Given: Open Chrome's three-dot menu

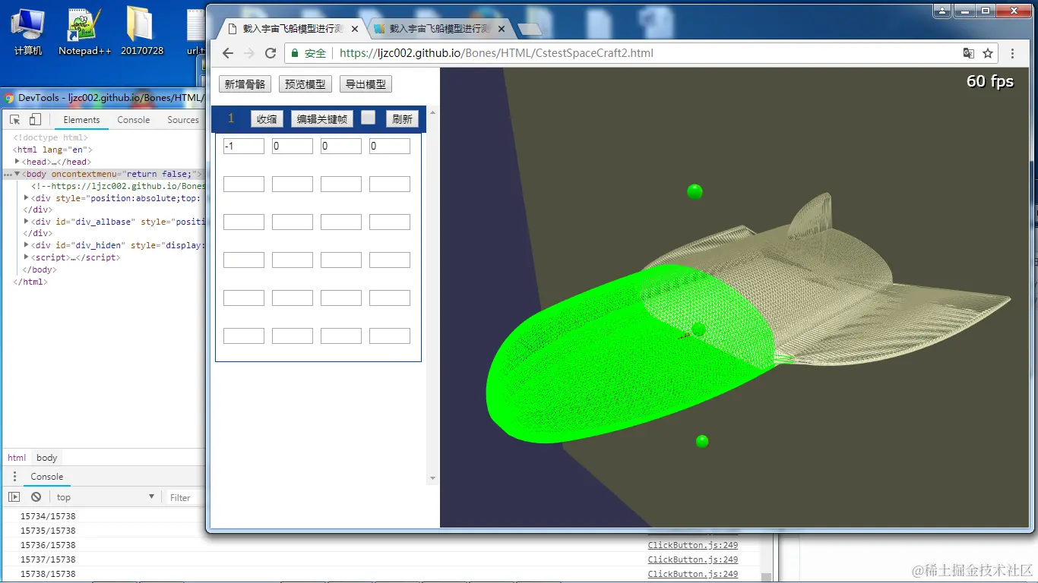Looking at the screenshot, I should pos(1013,53).
